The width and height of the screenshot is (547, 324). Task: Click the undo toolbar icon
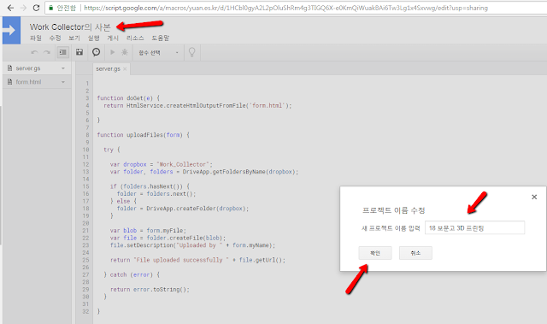click(34, 52)
